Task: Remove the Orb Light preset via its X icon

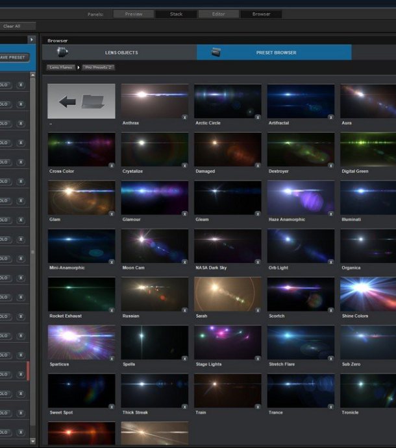Action: tap(331, 263)
